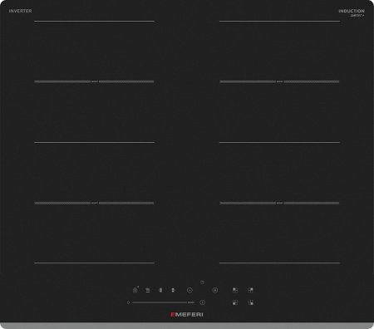The height and width of the screenshot is (329, 374).
Task: Tap the child lock key
Action: [x=135, y=290]
